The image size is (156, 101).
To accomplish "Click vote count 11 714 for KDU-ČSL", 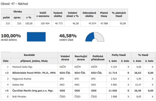I will point(113,73).
